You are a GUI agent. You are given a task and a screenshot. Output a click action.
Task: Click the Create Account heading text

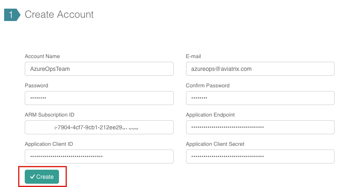coord(59,14)
